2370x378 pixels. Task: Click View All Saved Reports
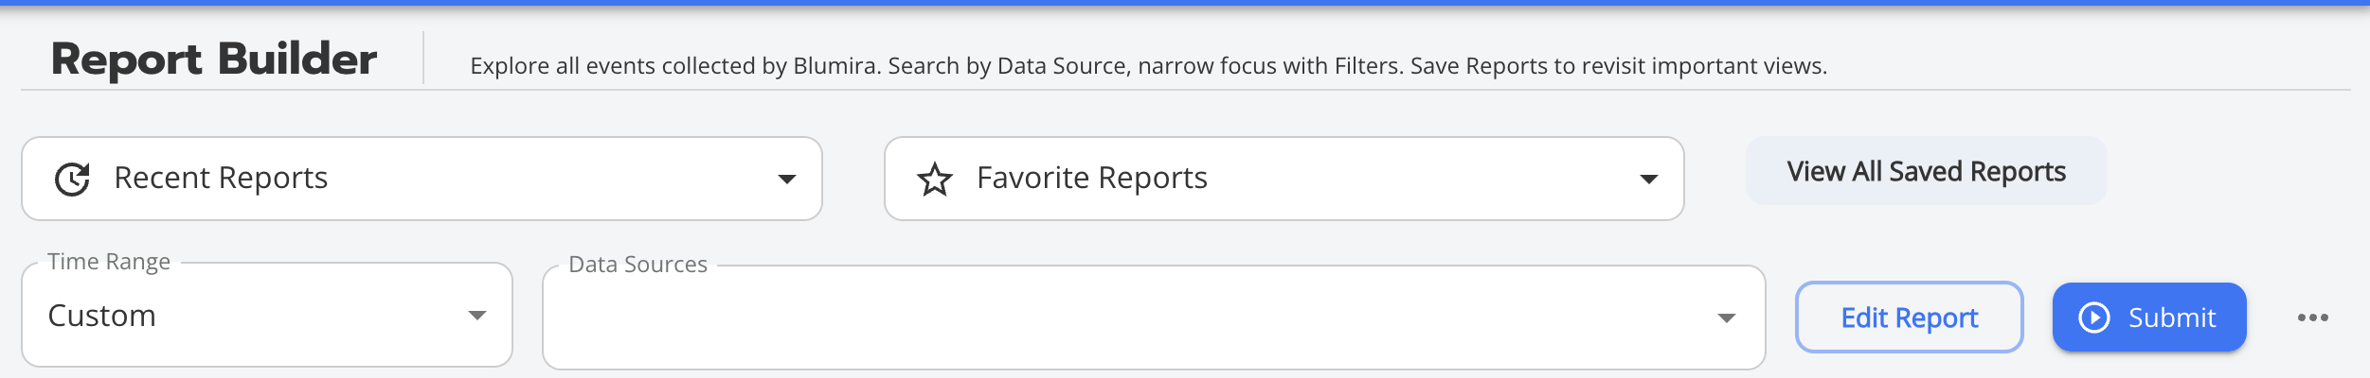click(1926, 171)
